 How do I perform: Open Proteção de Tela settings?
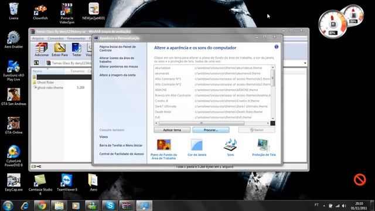tap(264, 148)
